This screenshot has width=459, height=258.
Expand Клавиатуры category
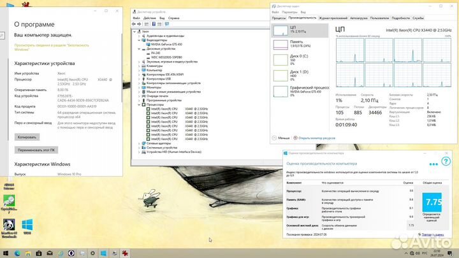pos(140,66)
